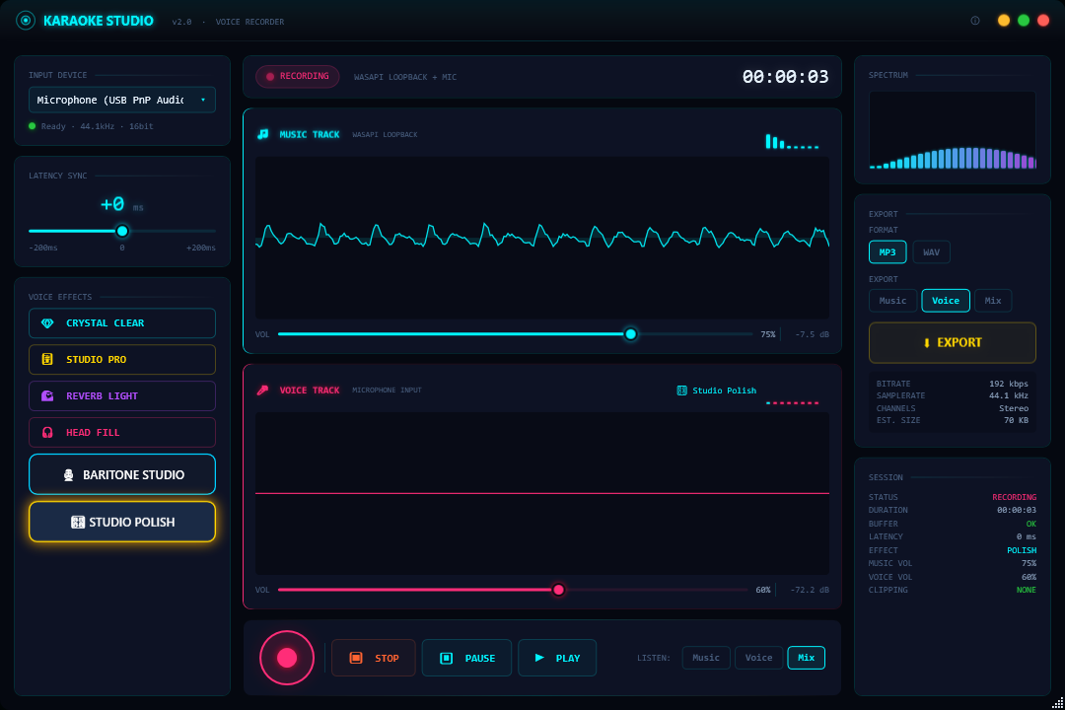Image resolution: width=1065 pixels, height=710 pixels.
Task: Apply the Baritone Studio effect
Action: coord(122,474)
